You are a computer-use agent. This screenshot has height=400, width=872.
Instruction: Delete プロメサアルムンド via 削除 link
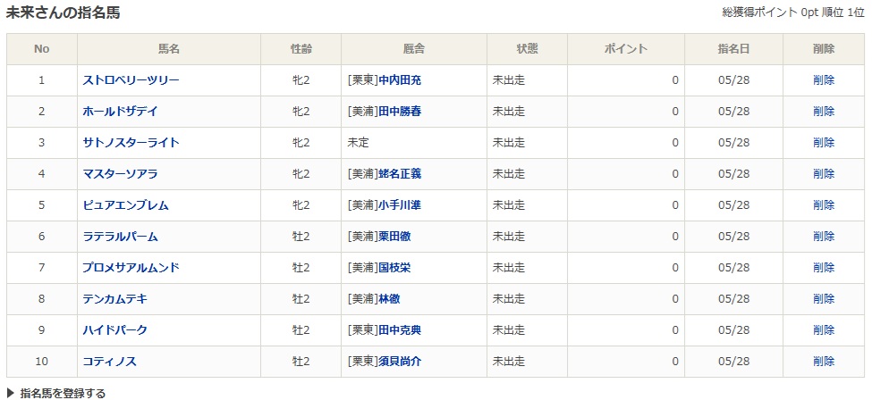click(x=824, y=267)
